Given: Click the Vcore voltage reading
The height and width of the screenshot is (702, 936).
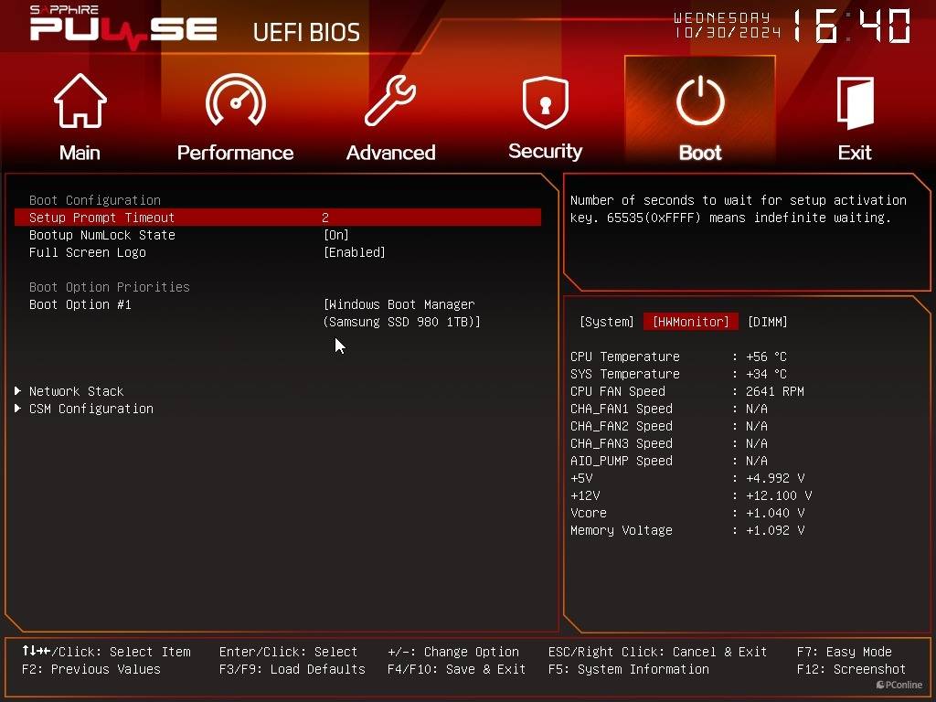Looking at the screenshot, I should tap(687, 513).
